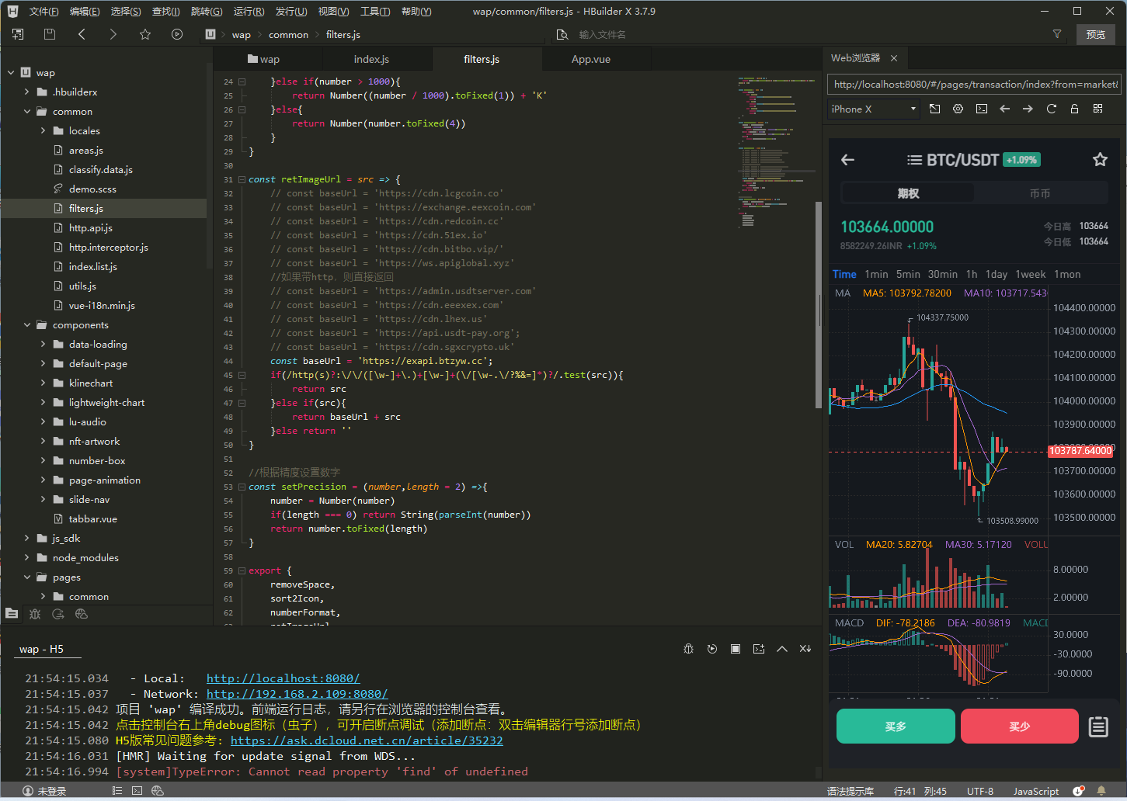
Task: Click the orders clipboard icon beside 买少
Action: (1097, 726)
